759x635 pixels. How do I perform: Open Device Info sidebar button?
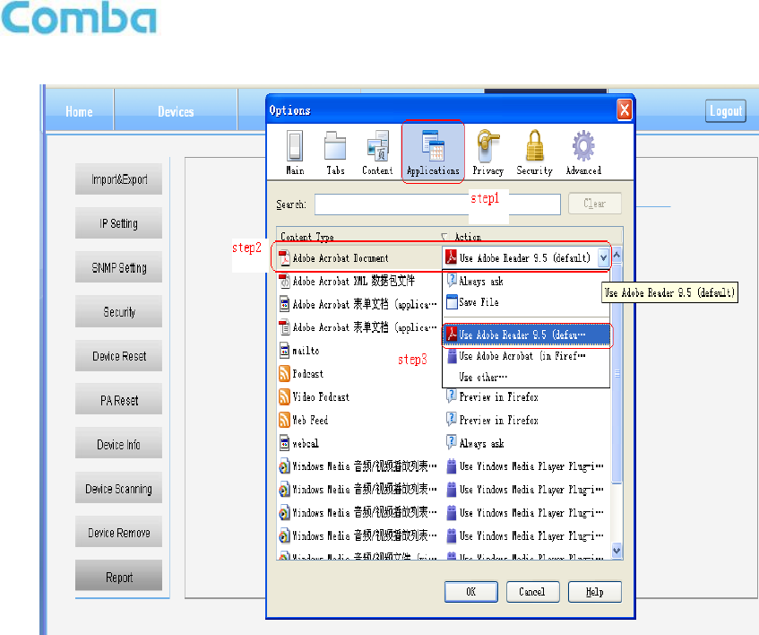click(118, 444)
